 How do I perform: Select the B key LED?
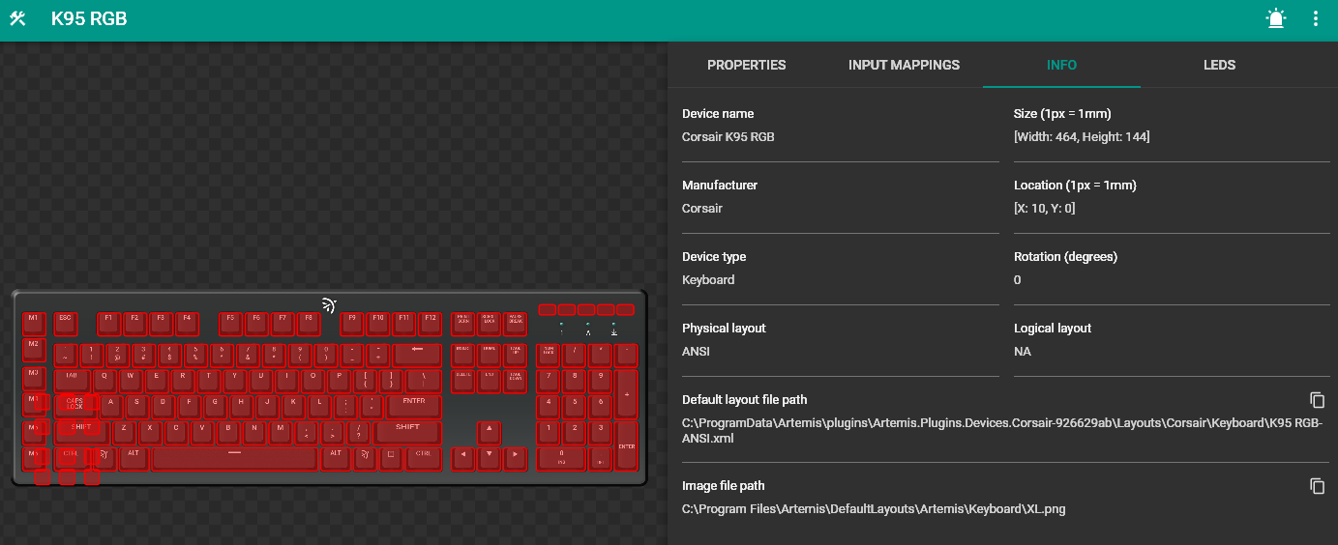pyautogui.click(x=228, y=433)
